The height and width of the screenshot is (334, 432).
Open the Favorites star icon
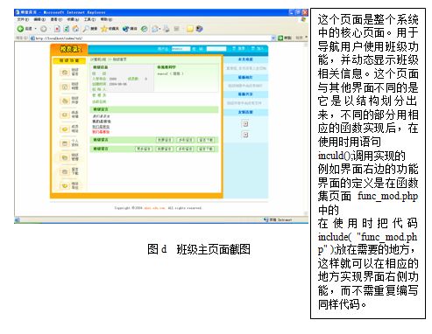click(103, 29)
